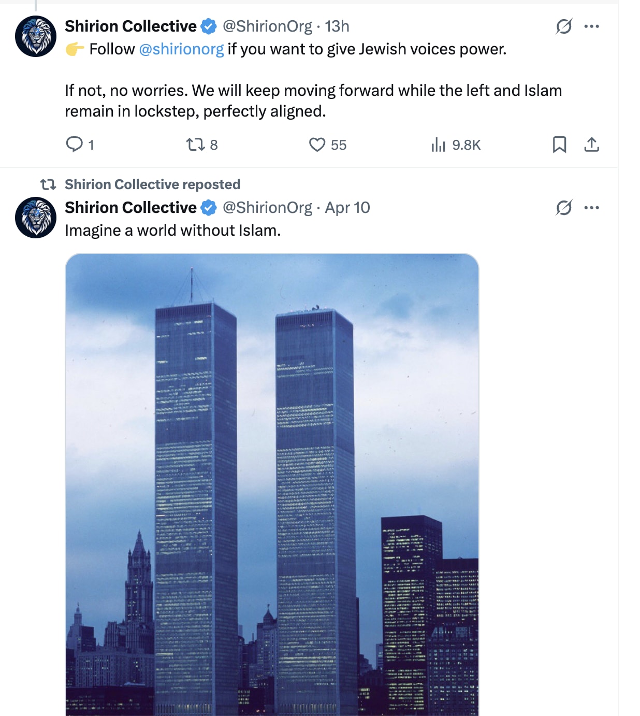Open more options on the 13h post

pyautogui.click(x=591, y=26)
